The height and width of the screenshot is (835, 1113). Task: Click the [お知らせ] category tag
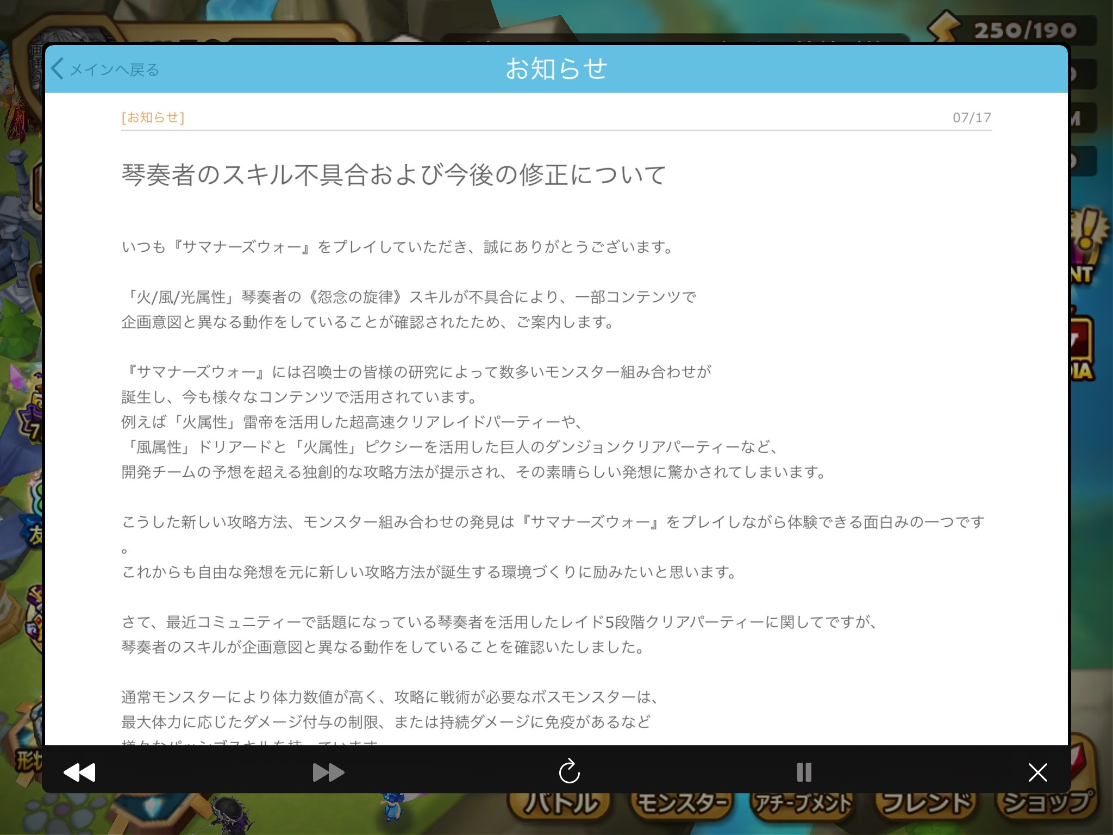pos(153,117)
